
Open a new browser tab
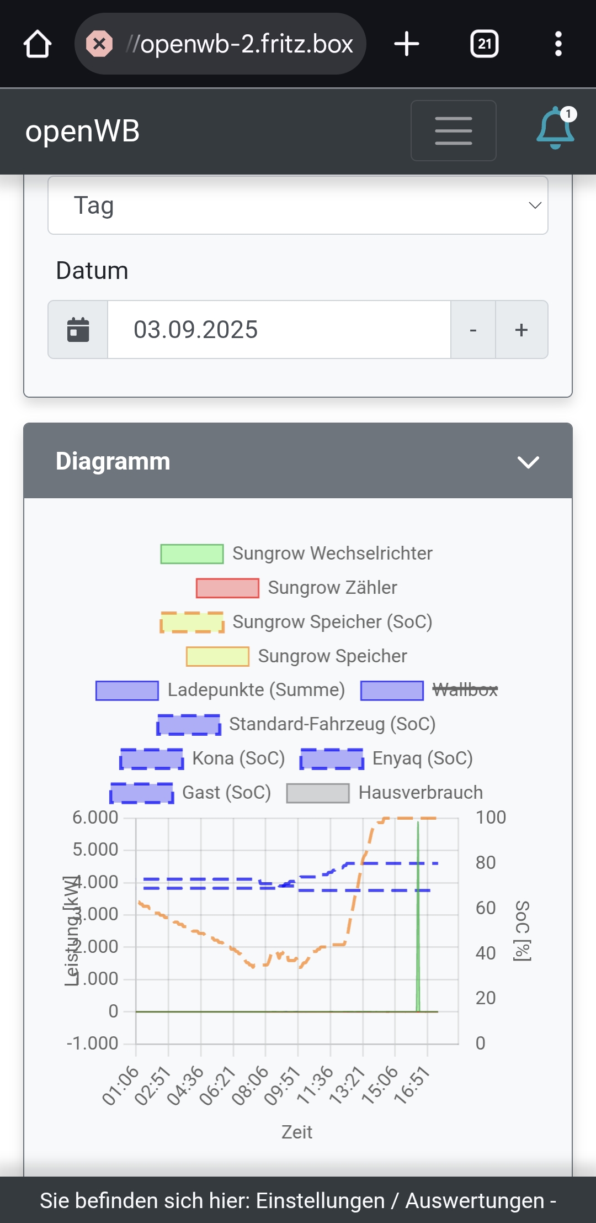click(407, 44)
